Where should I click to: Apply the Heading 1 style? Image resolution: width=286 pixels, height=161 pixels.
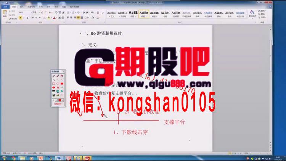(133, 14)
